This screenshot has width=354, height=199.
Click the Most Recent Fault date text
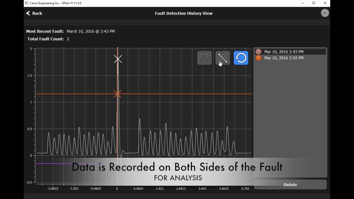tap(91, 31)
